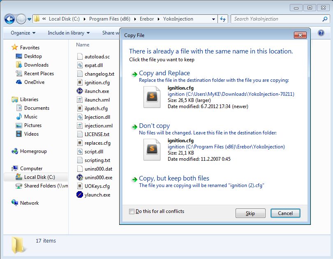This screenshot has height=259, width=333.
Task: Select Program Files (x86) breadcrumb
Action: [110, 19]
